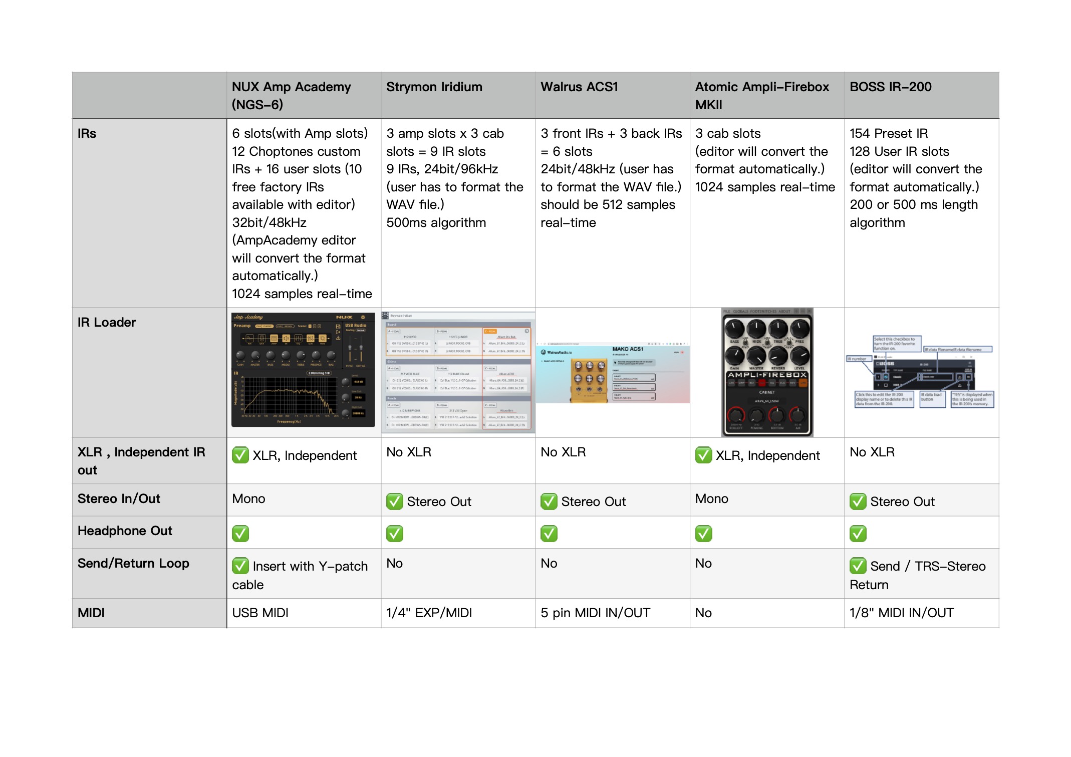Open the 2.Vibro King 310 IR selector
This screenshot has height=757, width=1071.
tap(319, 373)
